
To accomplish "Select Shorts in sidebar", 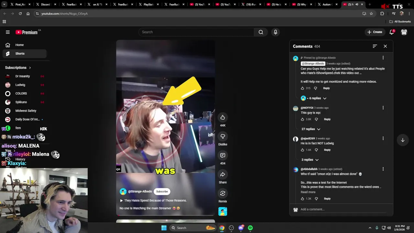I will click(24, 53).
